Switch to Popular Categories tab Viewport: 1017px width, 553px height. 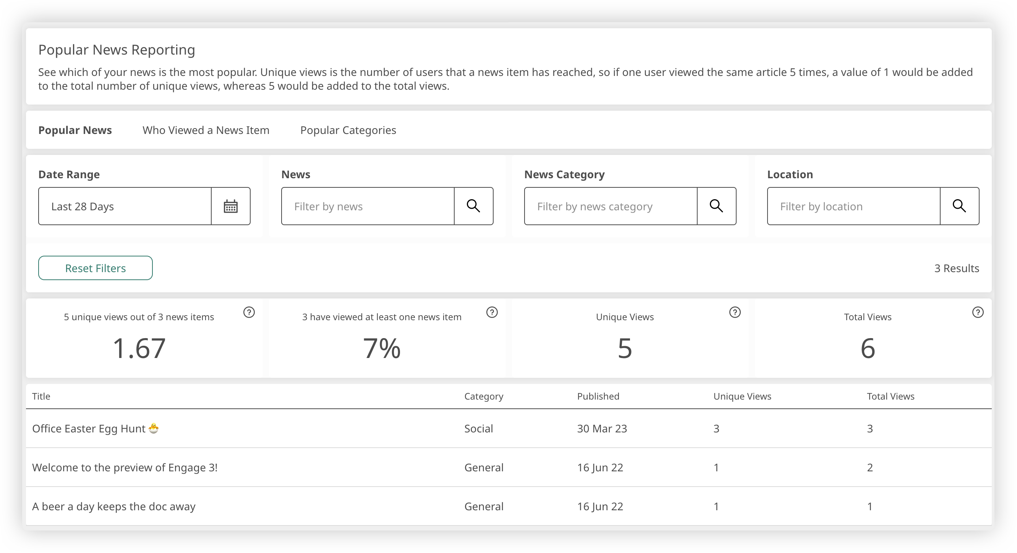click(x=348, y=130)
